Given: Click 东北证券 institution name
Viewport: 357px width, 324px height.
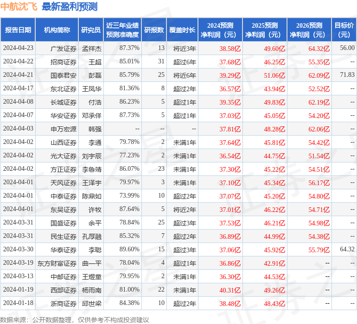Looking at the screenshot, I should 64,89.
